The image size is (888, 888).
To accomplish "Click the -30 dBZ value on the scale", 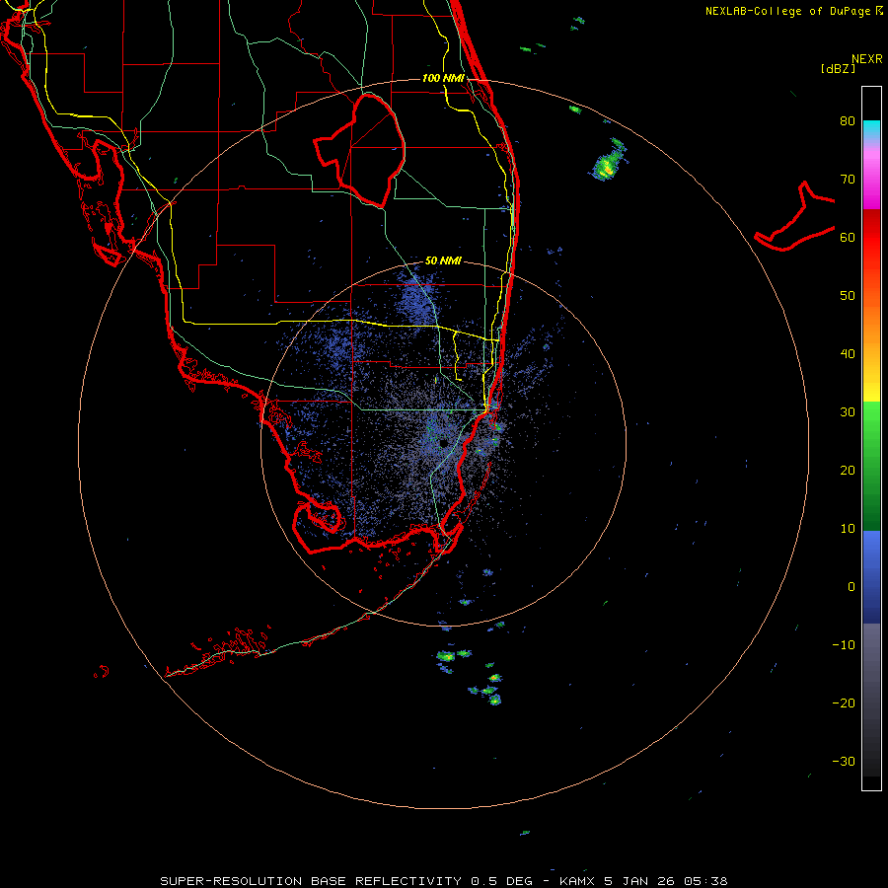I will pyautogui.click(x=844, y=762).
